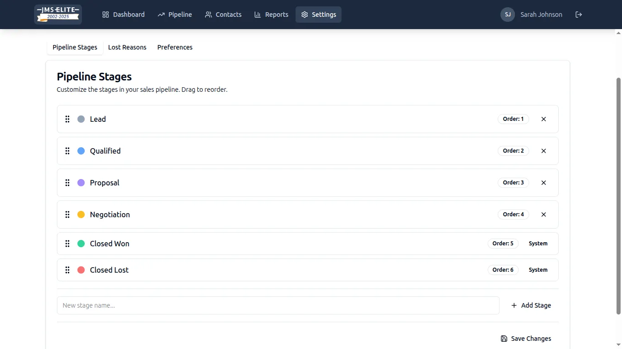Click the logout icon
This screenshot has height=349, width=622.
pos(579,15)
